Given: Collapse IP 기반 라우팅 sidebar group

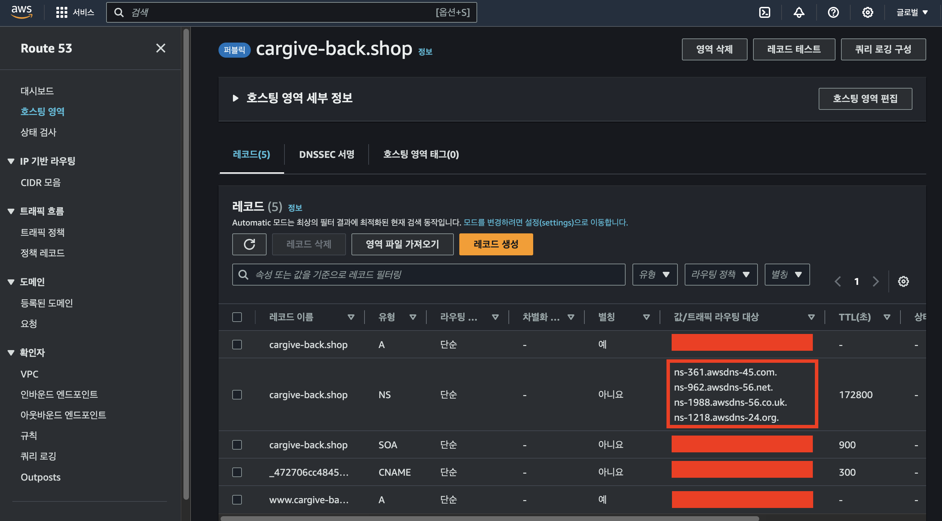Looking at the screenshot, I should click(x=11, y=161).
